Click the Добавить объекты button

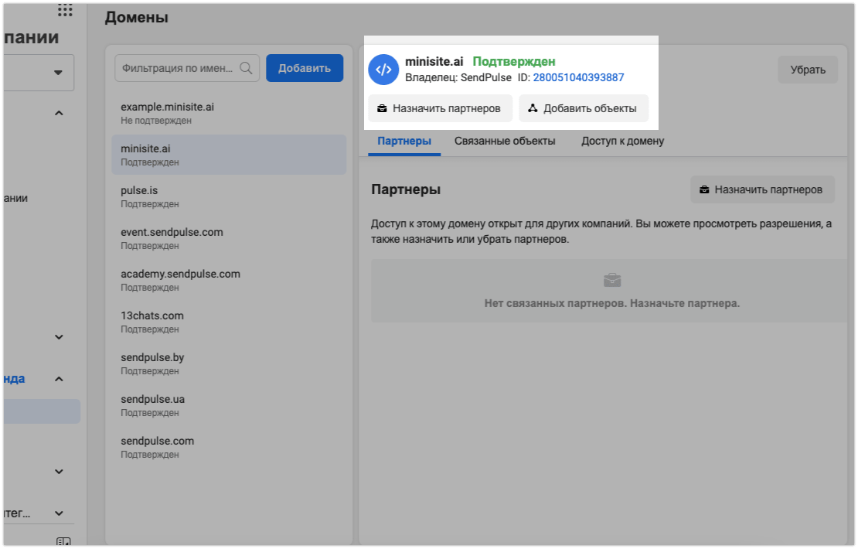tap(584, 108)
